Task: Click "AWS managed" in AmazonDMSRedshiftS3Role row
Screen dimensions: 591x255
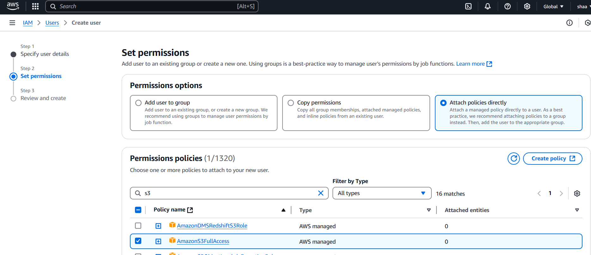Action: (x=317, y=226)
